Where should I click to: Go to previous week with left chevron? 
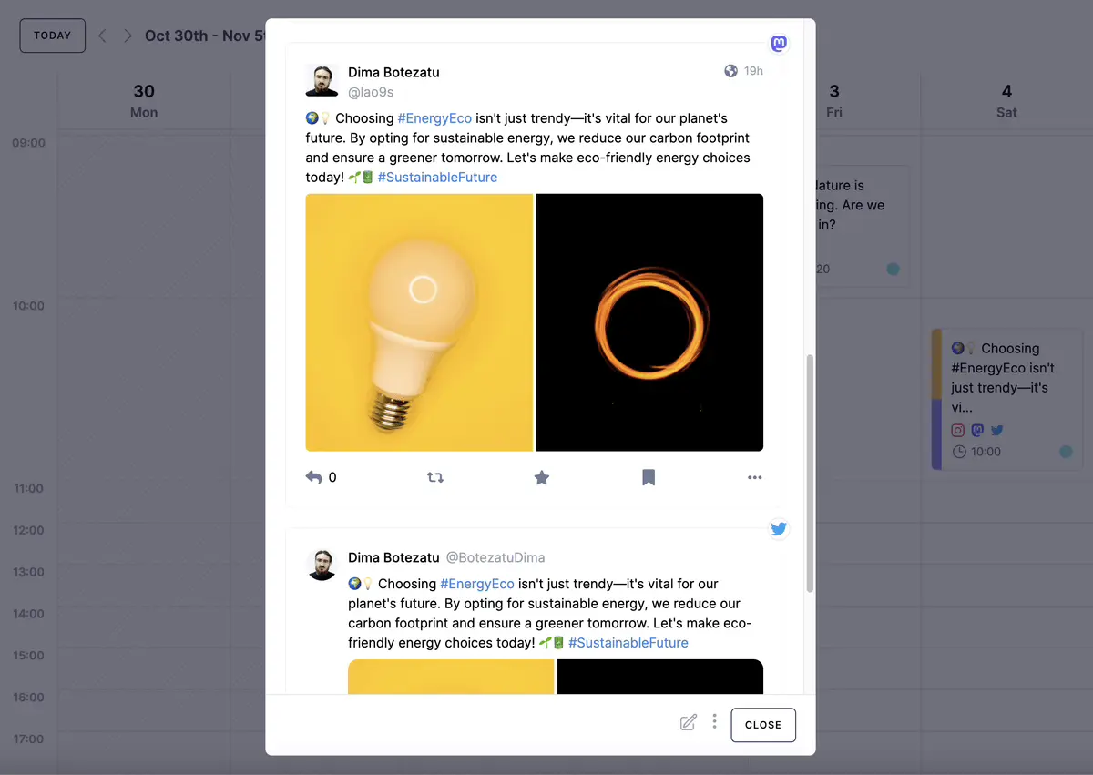click(102, 36)
